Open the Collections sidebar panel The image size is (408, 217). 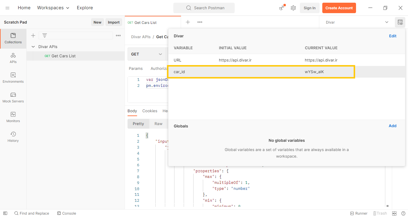tap(13, 39)
